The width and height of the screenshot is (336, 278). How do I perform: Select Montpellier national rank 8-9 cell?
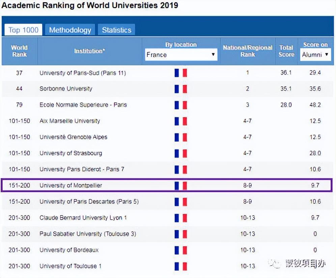tap(248, 185)
